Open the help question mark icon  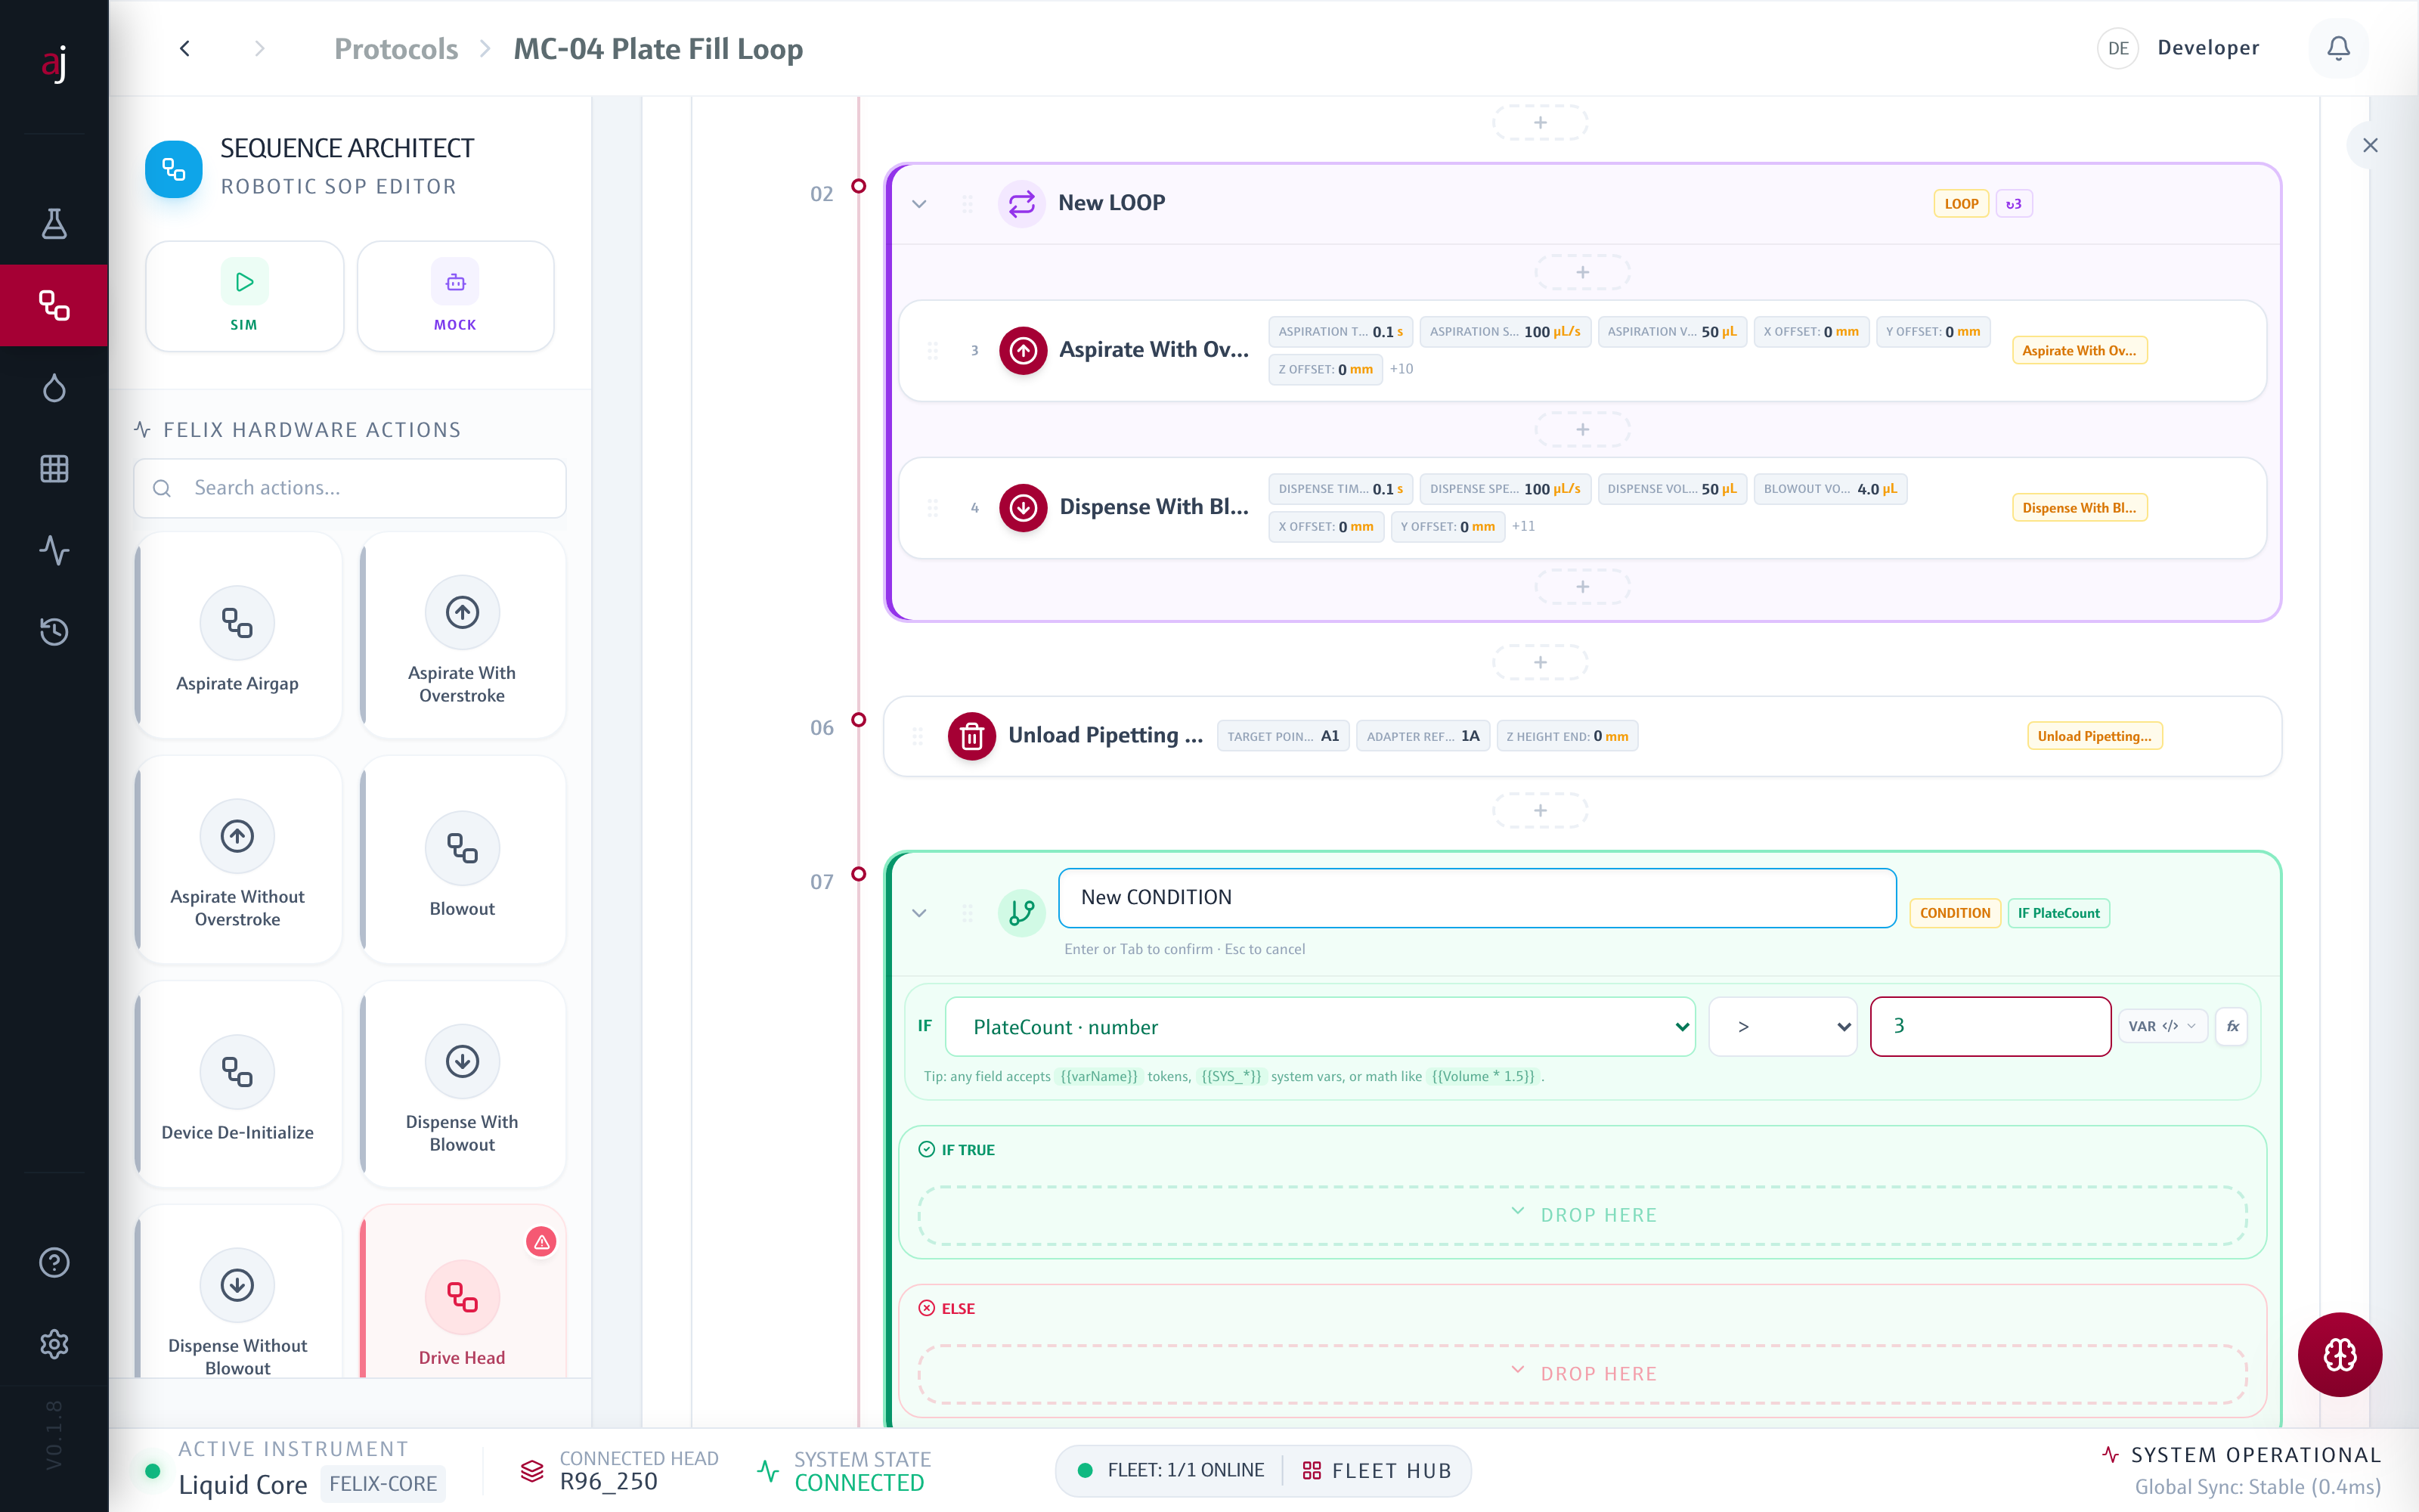pyautogui.click(x=54, y=1262)
